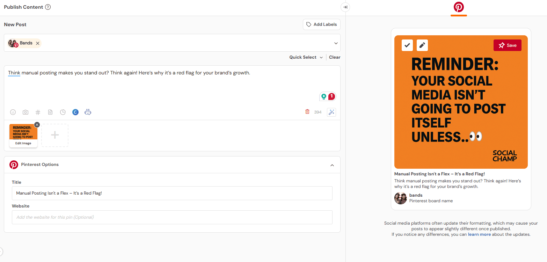Click the pencil edit icon on preview
Viewport: 547px width, 262px height.
pyautogui.click(x=422, y=45)
